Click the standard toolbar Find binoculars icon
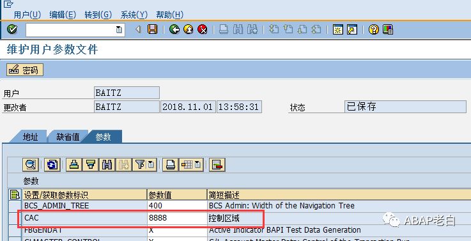This screenshot has width=471, height=241. pyautogui.click(x=238, y=29)
